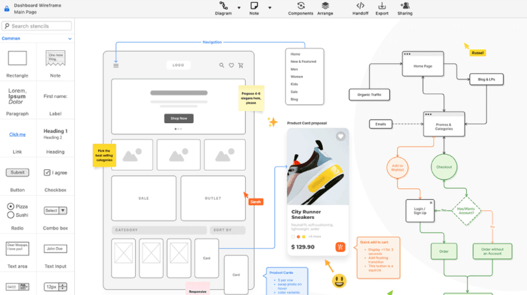Click the CATEGORY filter bar
This screenshot has height=295, width=527.
159,230
